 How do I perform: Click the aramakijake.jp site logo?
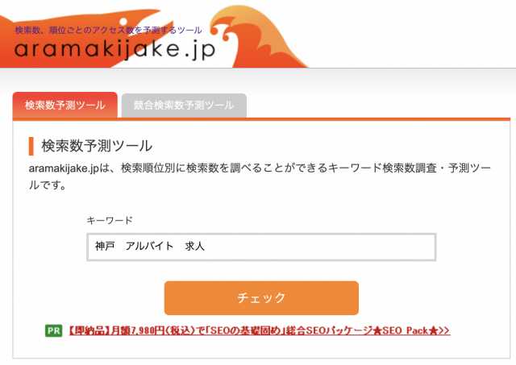pyautogui.click(x=114, y=50)
